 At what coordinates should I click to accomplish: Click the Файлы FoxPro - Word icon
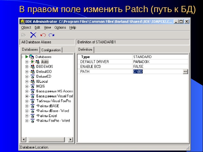click(x=33, y=121)
